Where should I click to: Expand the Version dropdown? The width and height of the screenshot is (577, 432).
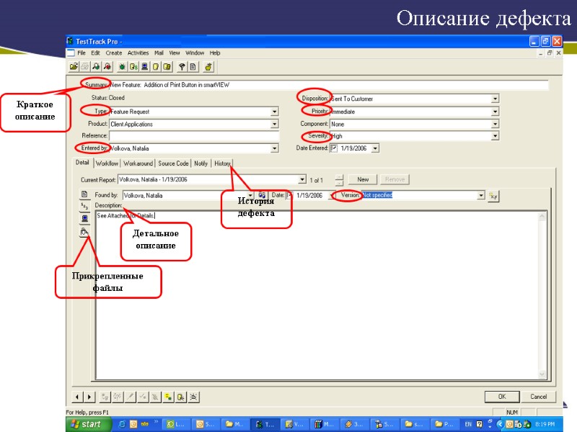(x=481, y=195)
